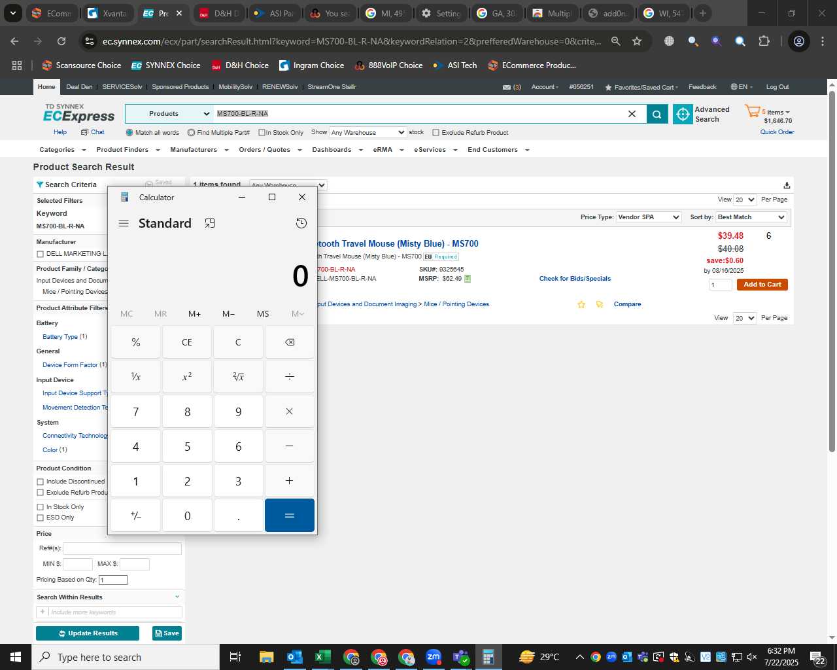This screenshot has width=837, height=670.
Task: Open Advanced Search target icon
Action: tap(683, 114)
